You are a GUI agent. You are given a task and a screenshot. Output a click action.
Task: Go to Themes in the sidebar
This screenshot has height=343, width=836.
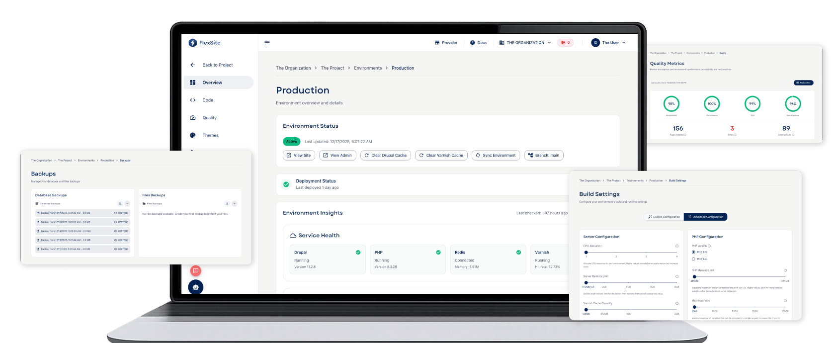point(210,135)
